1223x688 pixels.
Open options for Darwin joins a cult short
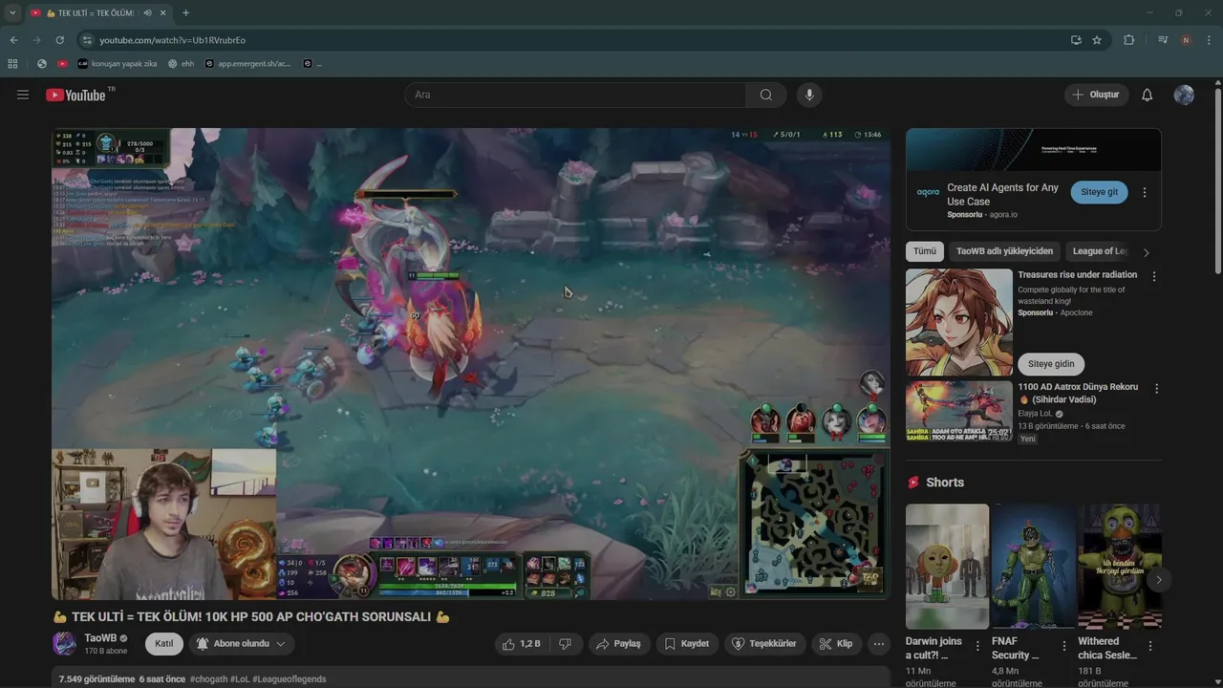click(977, 647)
